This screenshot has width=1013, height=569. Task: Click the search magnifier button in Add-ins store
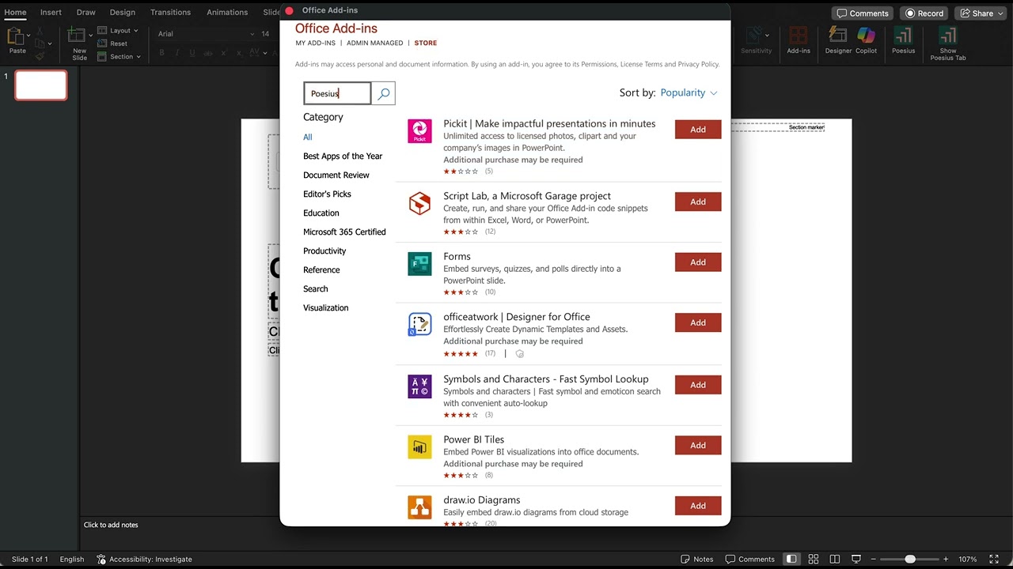click(x=384, y=93)
